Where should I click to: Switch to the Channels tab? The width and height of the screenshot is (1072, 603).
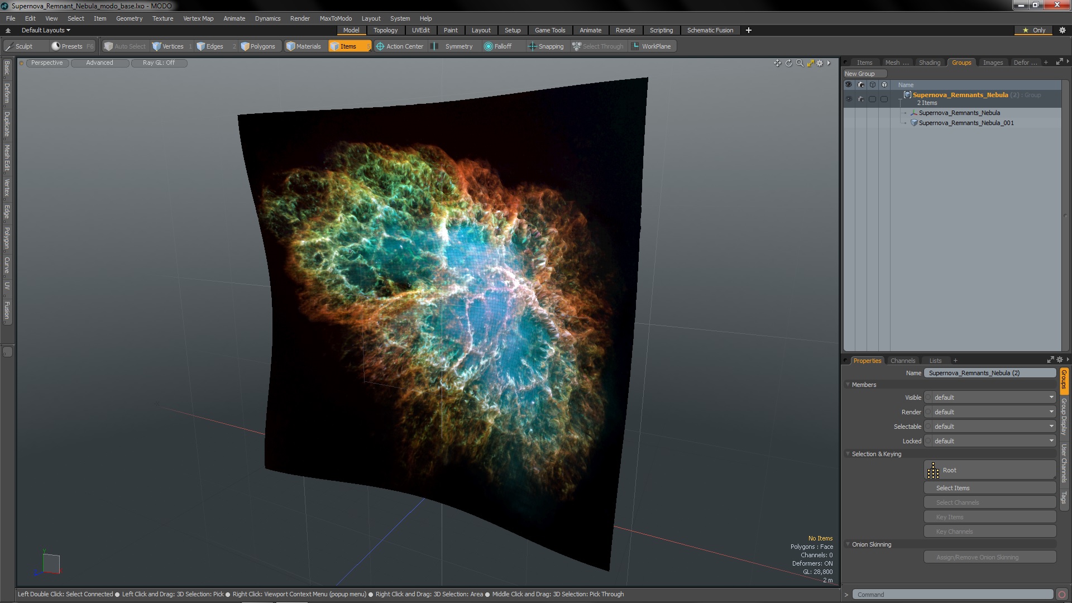coord(903,361)
